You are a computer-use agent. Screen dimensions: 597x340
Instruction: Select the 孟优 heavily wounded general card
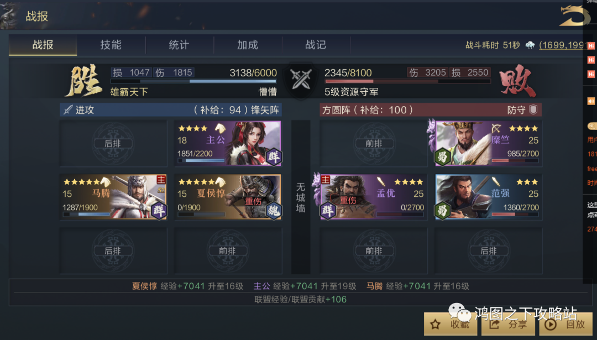[374, 197]
